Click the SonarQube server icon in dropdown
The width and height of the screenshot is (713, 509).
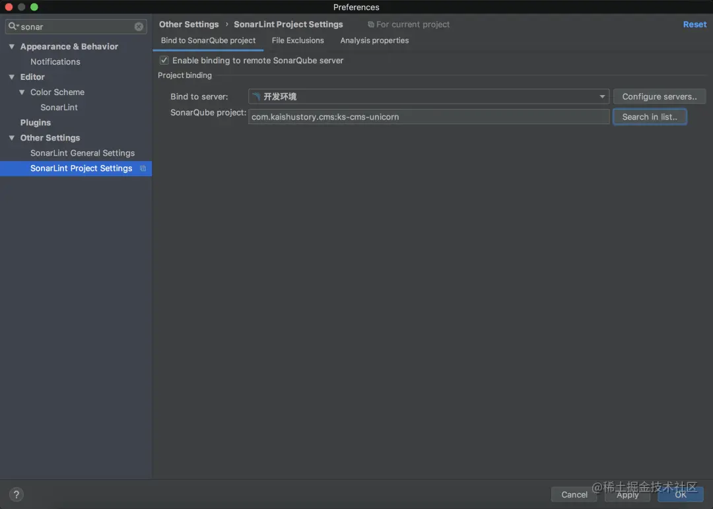coord(257,96)
